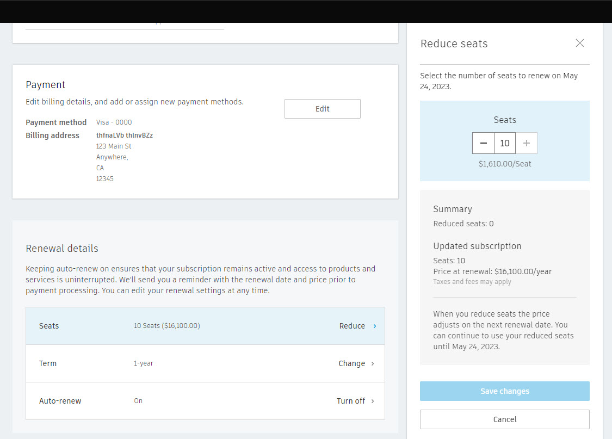This screenshot has width=612, height=439.
Task: Cancel the seat reduction
Action: (x=504, y=419)
